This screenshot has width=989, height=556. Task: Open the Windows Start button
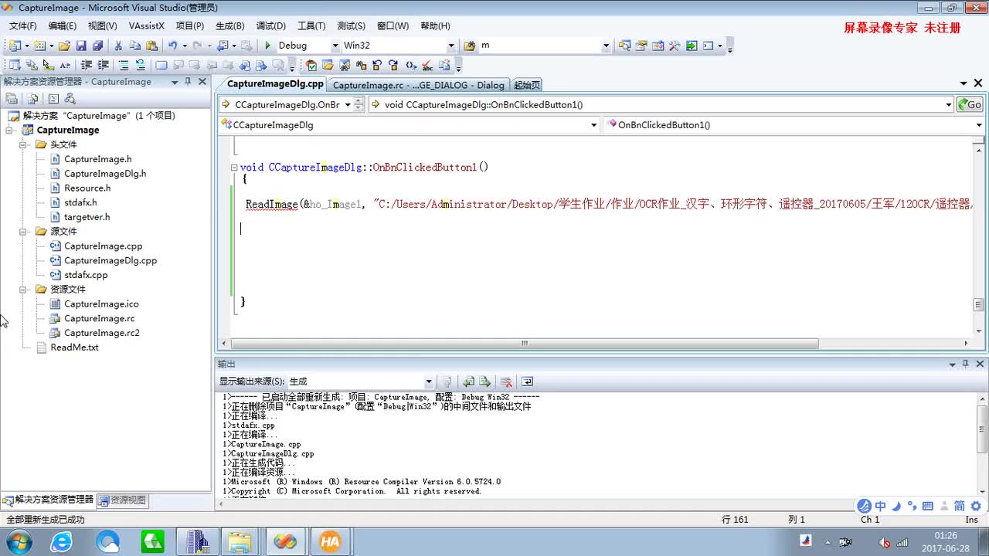pyautogui.click(x=18, y=541)
